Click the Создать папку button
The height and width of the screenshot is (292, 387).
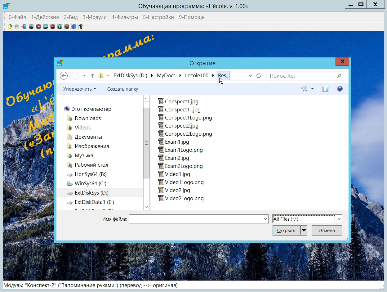122,89
